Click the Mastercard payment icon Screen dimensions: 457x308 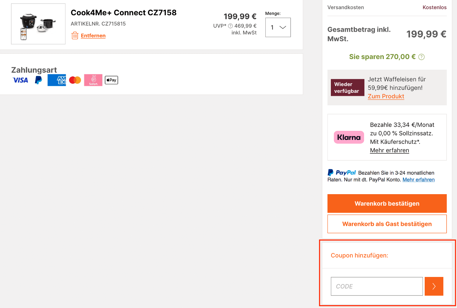(x=75, y=80)
